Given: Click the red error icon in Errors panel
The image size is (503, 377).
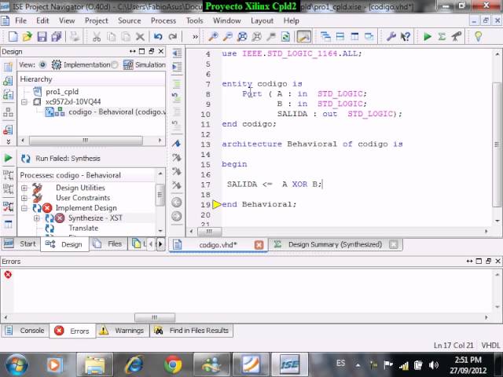Looking at the screenshot, I should pos(8,274).
